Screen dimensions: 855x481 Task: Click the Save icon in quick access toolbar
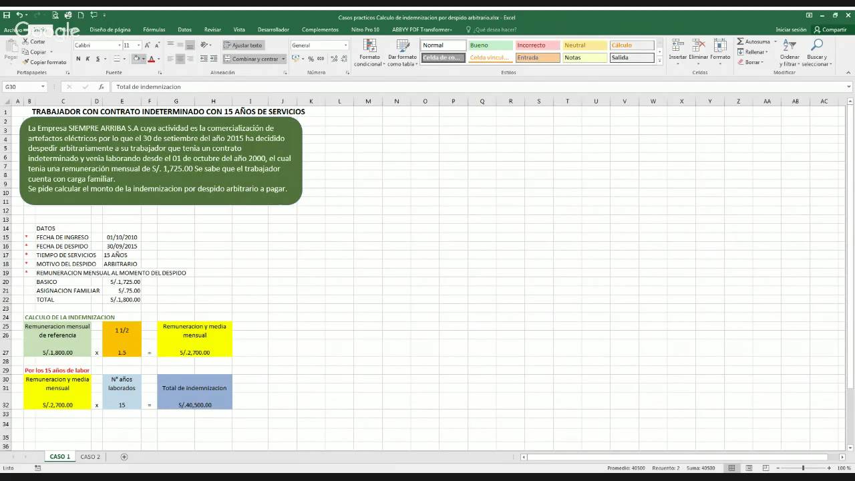[x=6, y=15]
